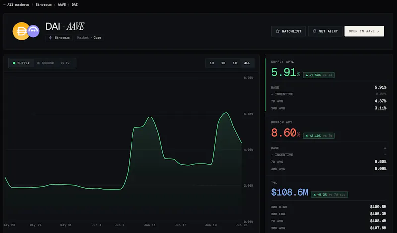This screenshot has width=397, height=233.
Task: Click the 6.00% y-axis label
Action: pyautogui.click(x=249, y=114)
